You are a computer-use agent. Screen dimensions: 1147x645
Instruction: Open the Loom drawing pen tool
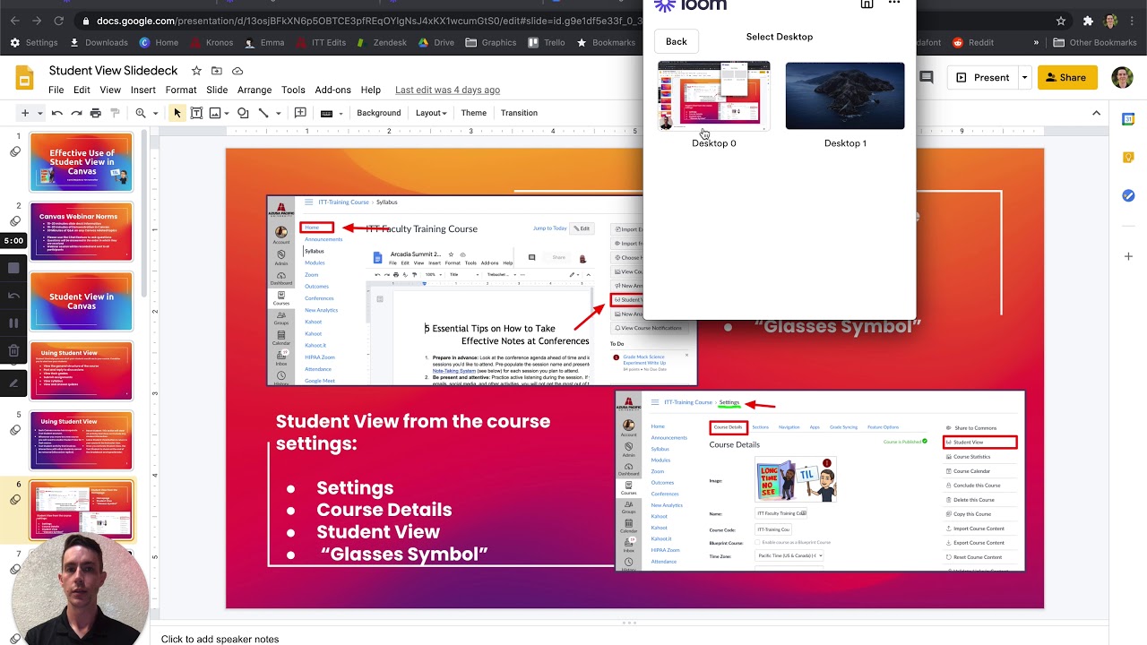(x=13, y=383)
